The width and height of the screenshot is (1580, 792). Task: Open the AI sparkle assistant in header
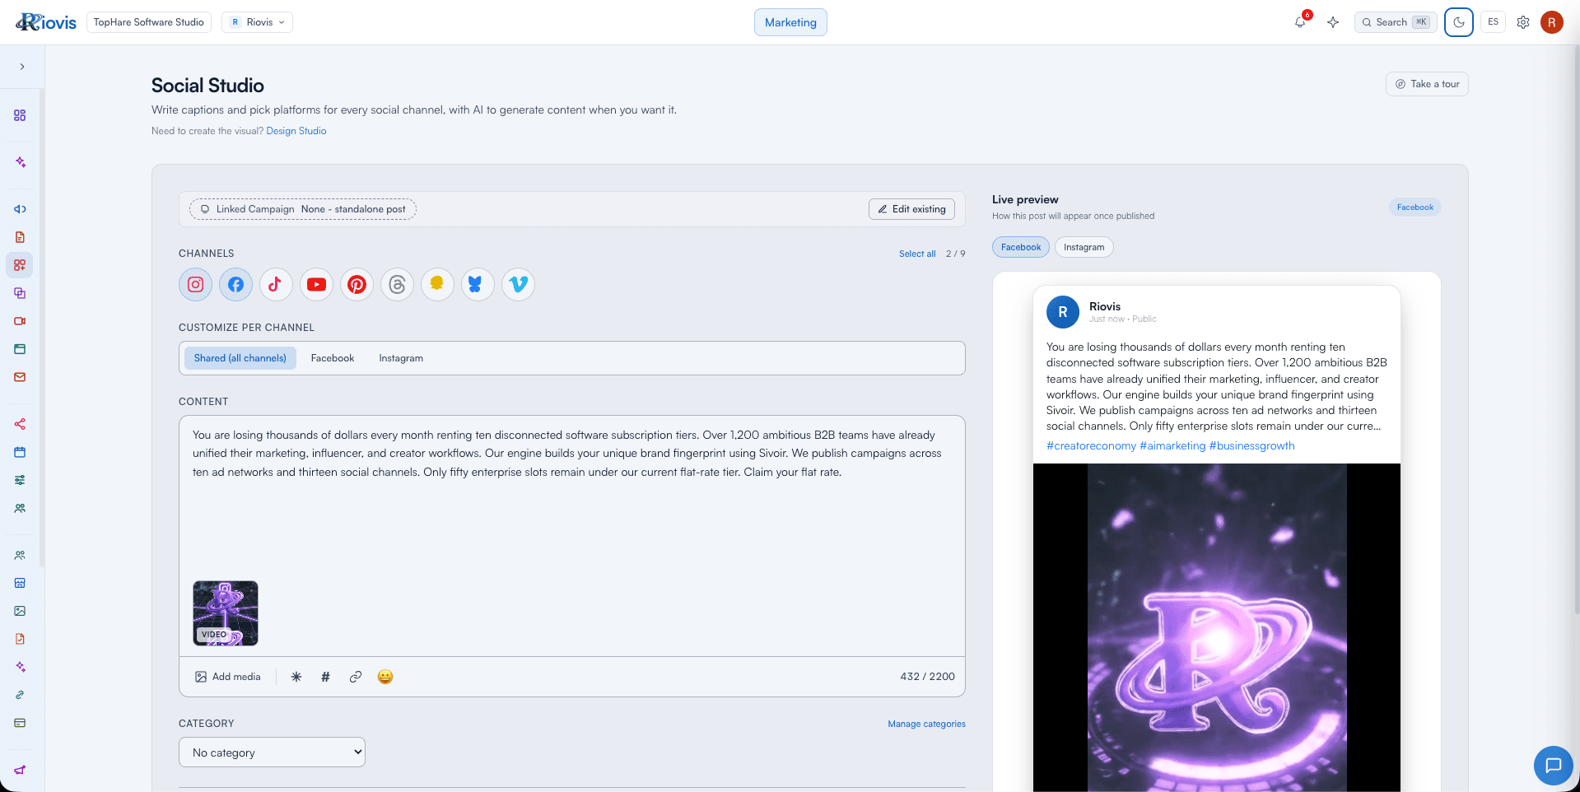(1333, 22)
